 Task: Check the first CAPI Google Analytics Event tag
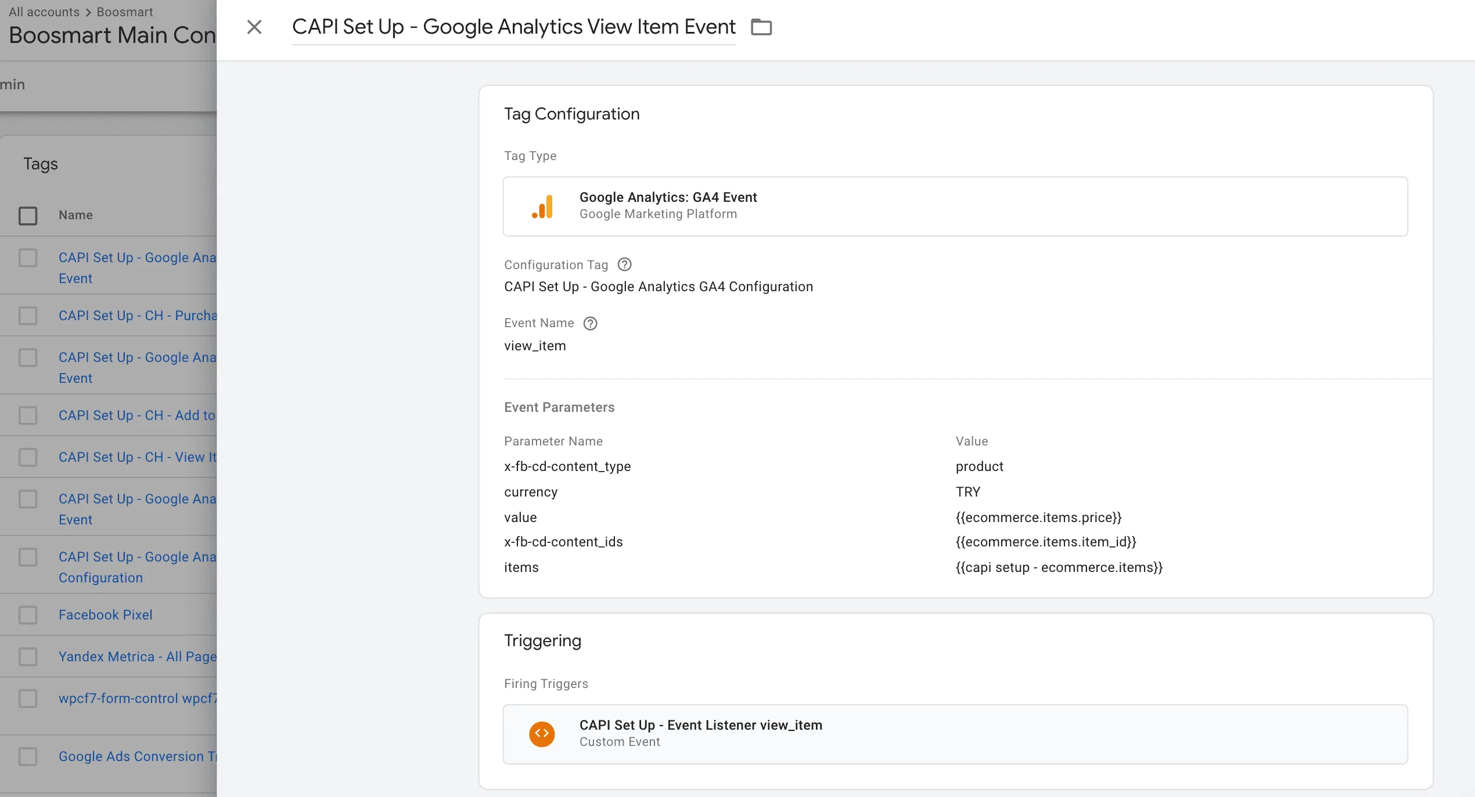click(x=28, y=258)
